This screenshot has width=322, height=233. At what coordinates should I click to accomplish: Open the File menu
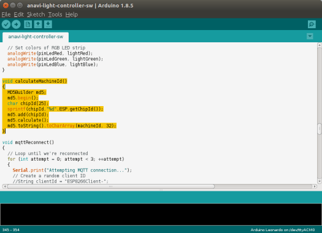click(x=6, y=15)
